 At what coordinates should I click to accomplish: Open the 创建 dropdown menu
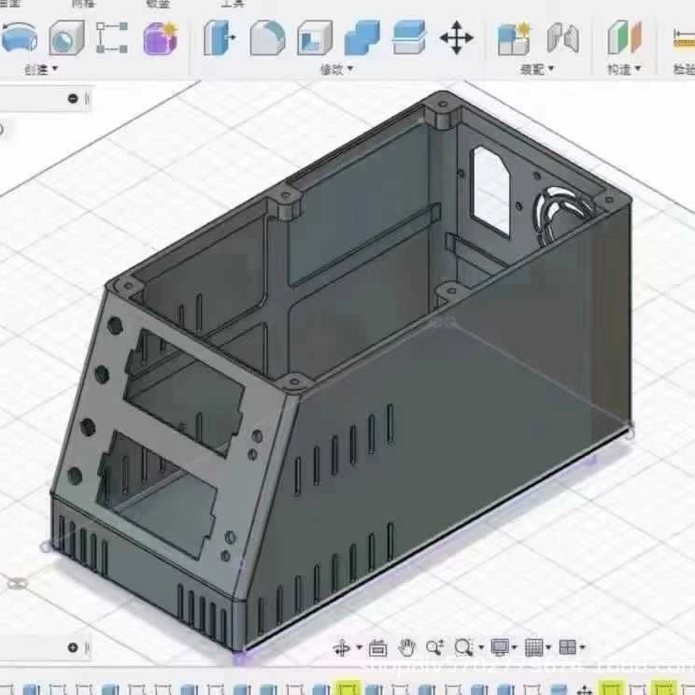point(40,69)
